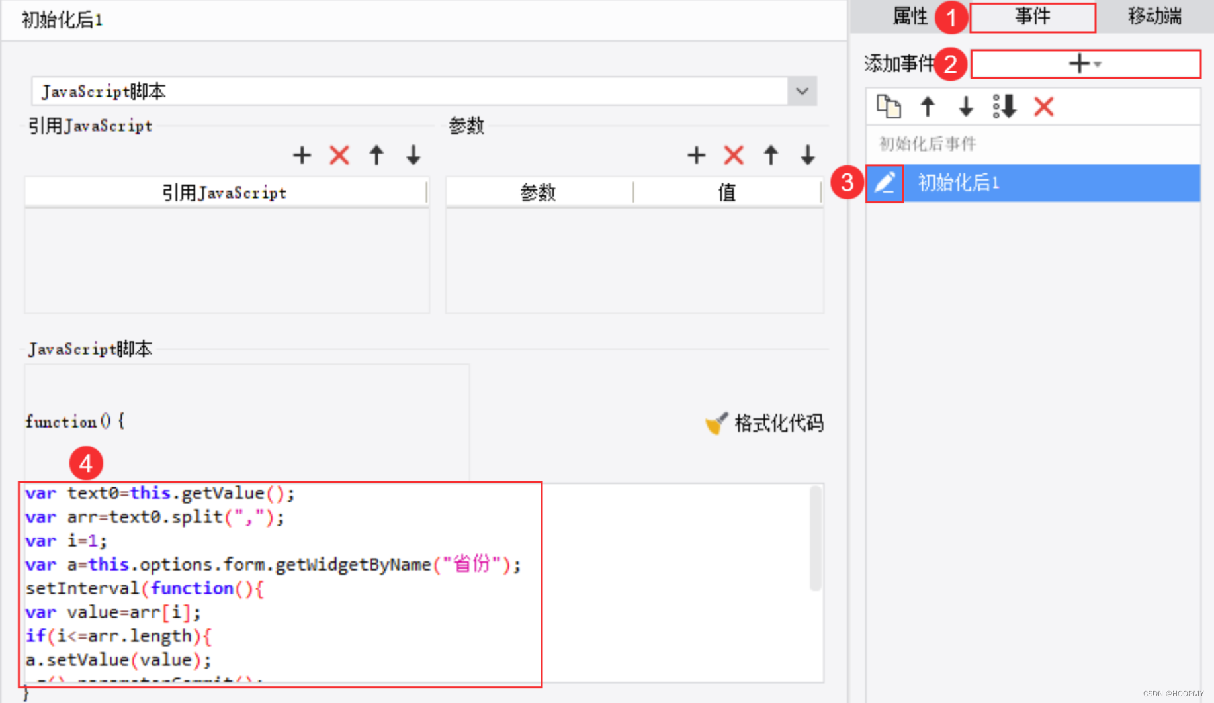Click the code line 'var text0=this.getValue();'
Screen dimensions: 1214x703
tap(160, 493)
